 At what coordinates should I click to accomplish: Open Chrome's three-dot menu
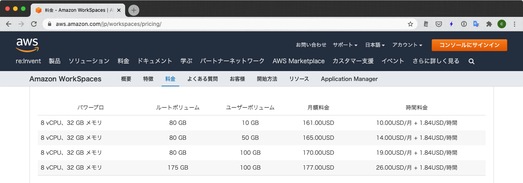point(514,24)
